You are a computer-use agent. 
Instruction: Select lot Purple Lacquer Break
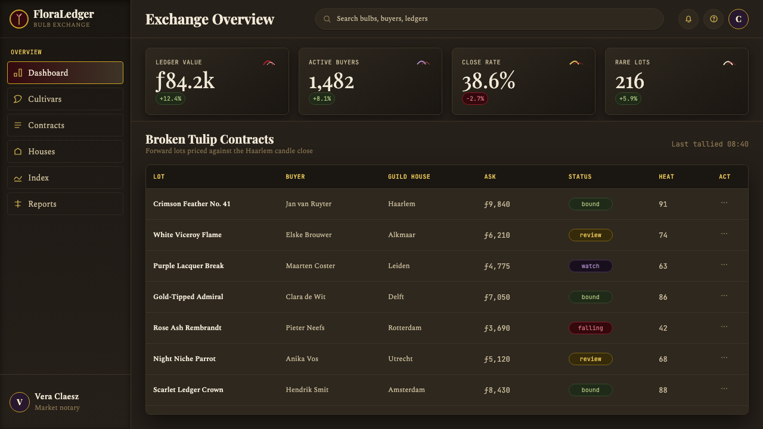coord(188,266)
